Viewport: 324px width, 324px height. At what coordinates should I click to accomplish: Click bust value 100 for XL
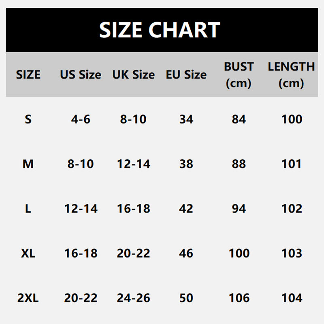239,254
